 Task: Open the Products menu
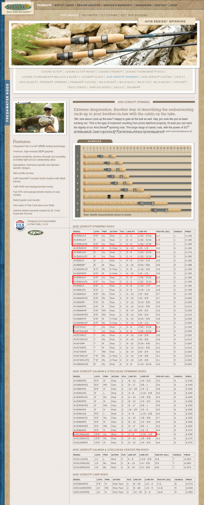coord(44,5)
